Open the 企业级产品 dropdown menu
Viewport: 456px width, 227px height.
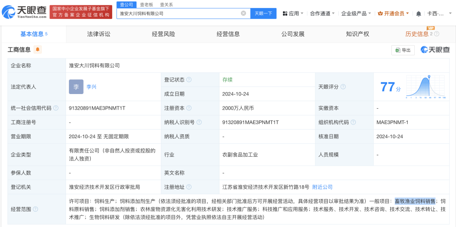(x=356, y=13)
